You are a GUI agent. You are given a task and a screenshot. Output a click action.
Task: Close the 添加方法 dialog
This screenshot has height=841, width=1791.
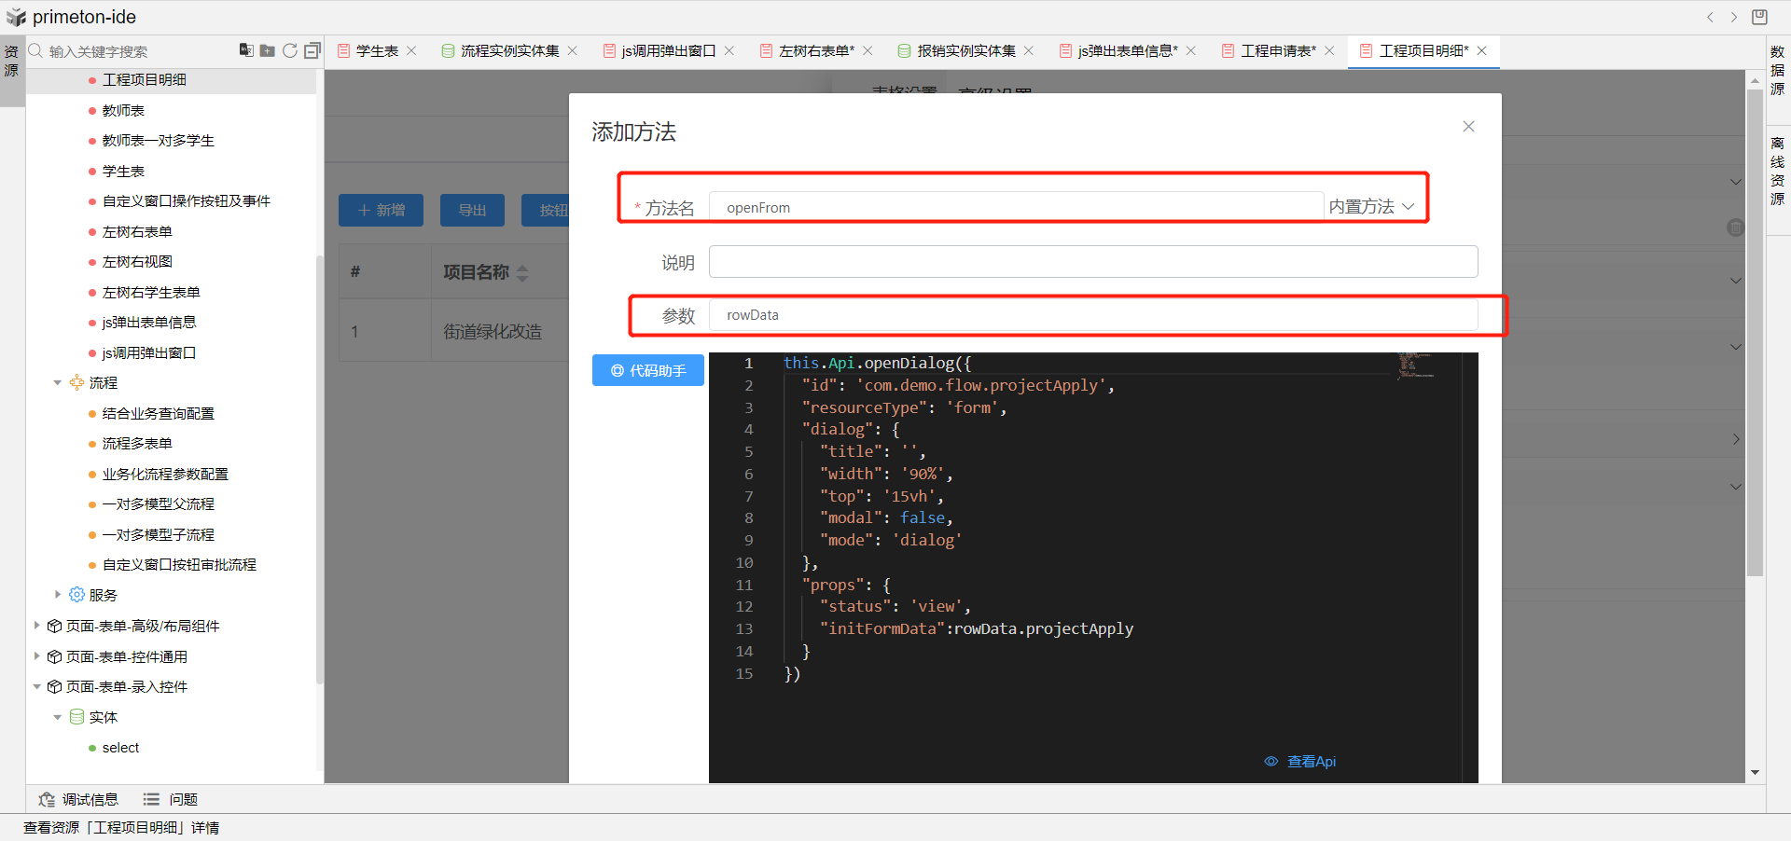tap(1468, 127)
